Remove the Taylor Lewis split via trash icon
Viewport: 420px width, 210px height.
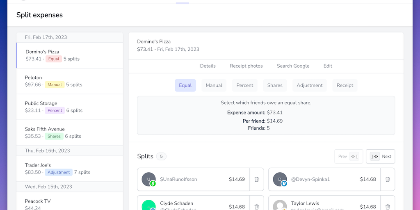pos(388,206)
